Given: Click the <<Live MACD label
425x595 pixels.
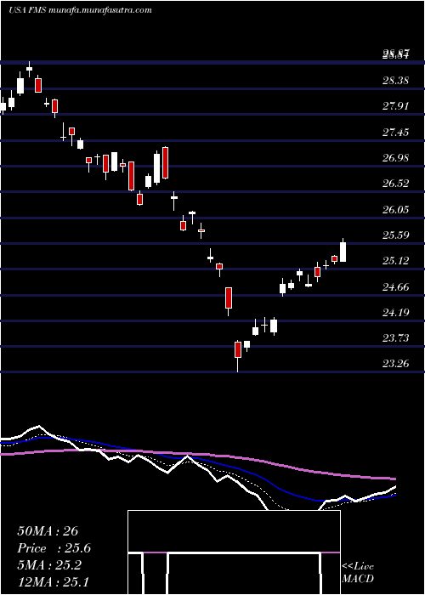Looking at the screenshot, I should click(x=358, y=572).
